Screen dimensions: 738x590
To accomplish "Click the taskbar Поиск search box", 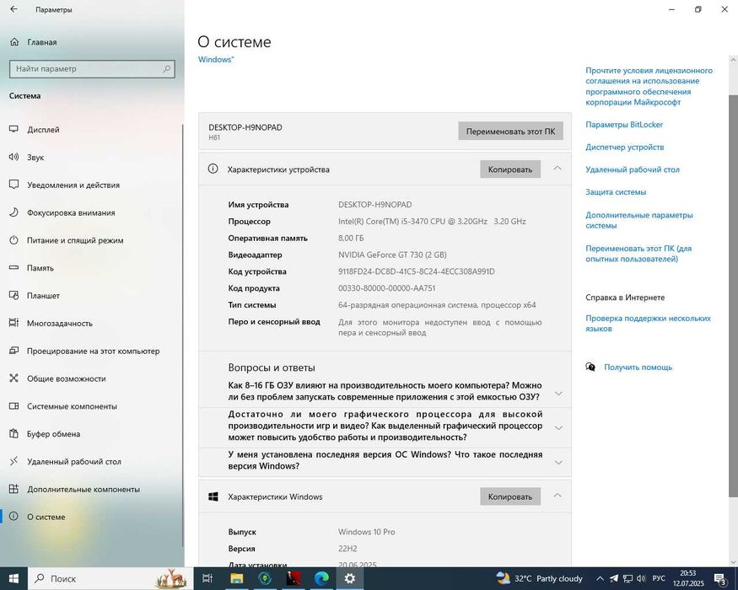I will coord(111,578).
